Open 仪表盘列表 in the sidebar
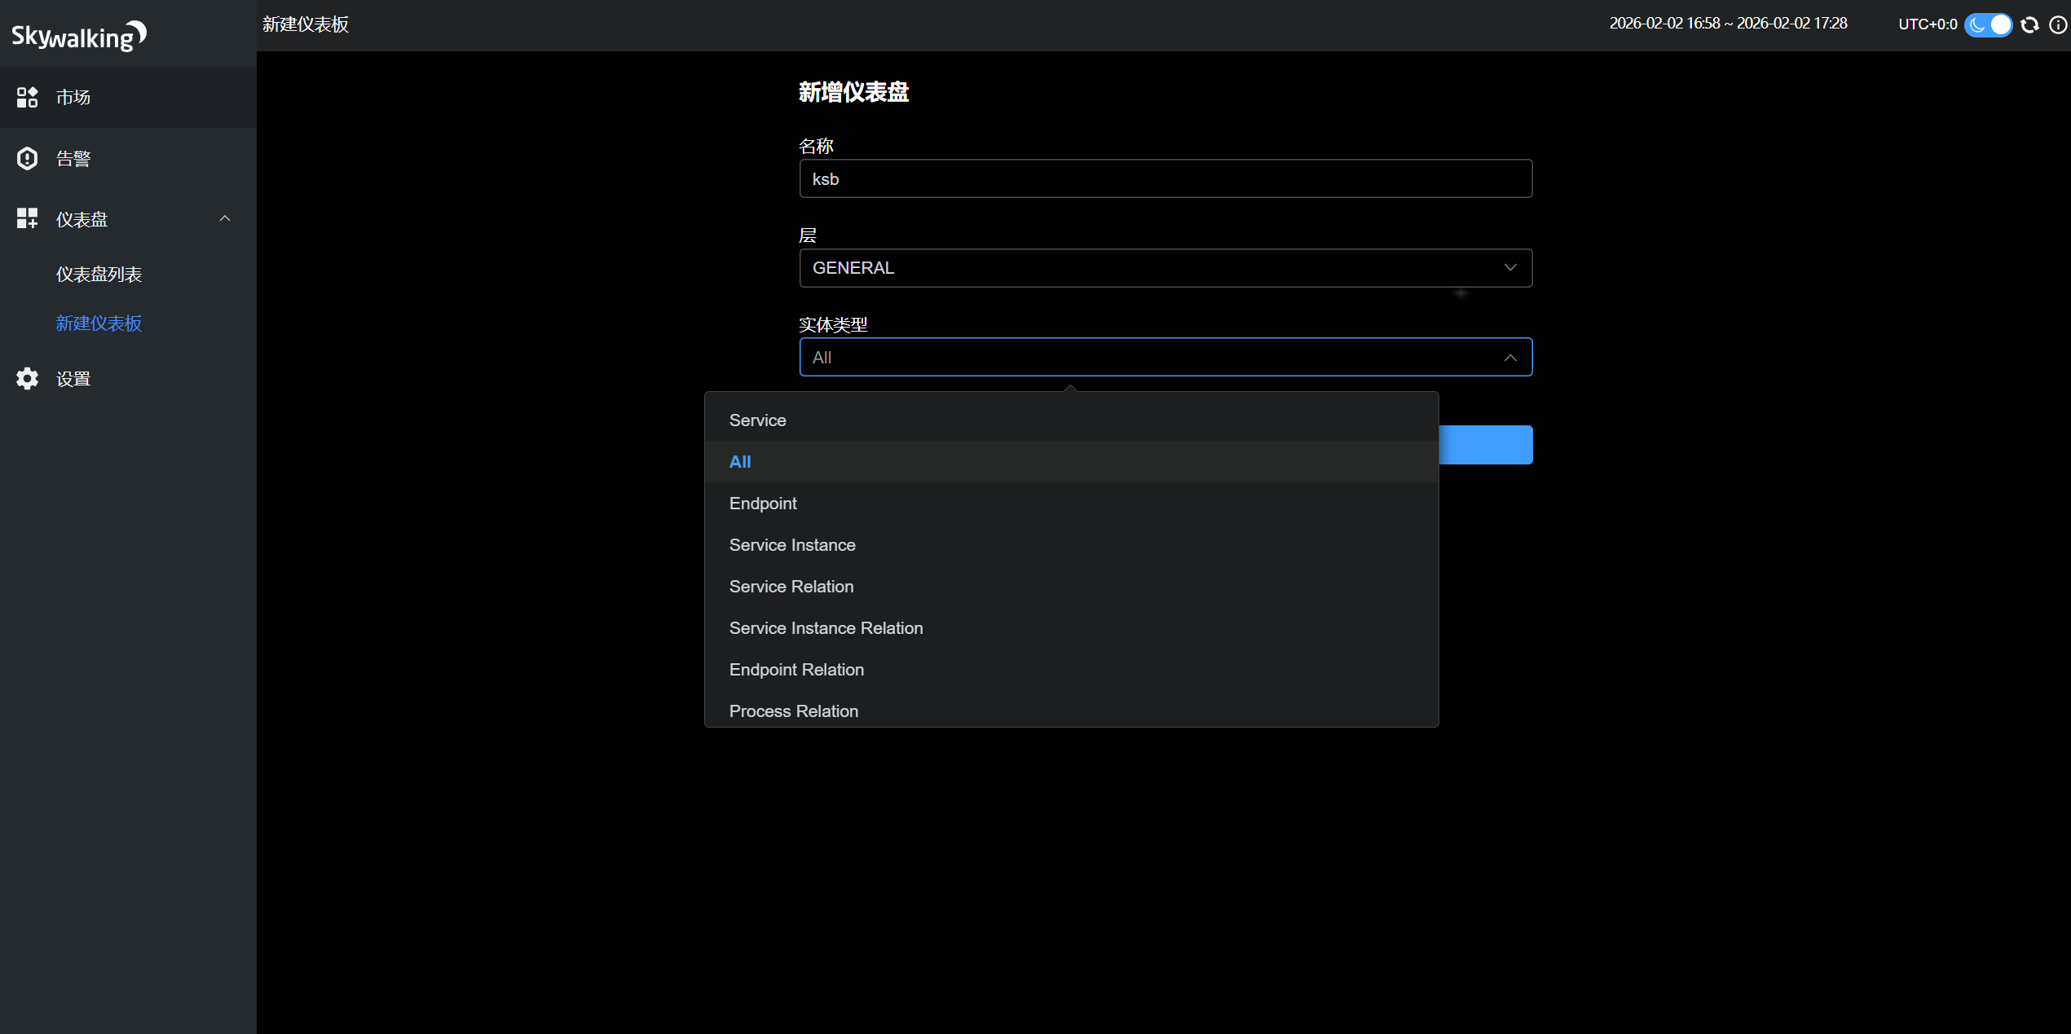 [x=99, y=275]
